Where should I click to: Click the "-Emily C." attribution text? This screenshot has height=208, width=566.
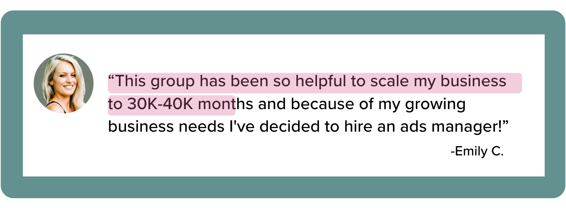(x=477, y=151)
